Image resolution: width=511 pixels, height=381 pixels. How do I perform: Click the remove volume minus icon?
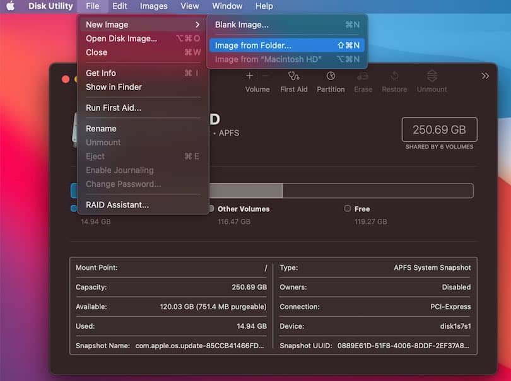265,76
